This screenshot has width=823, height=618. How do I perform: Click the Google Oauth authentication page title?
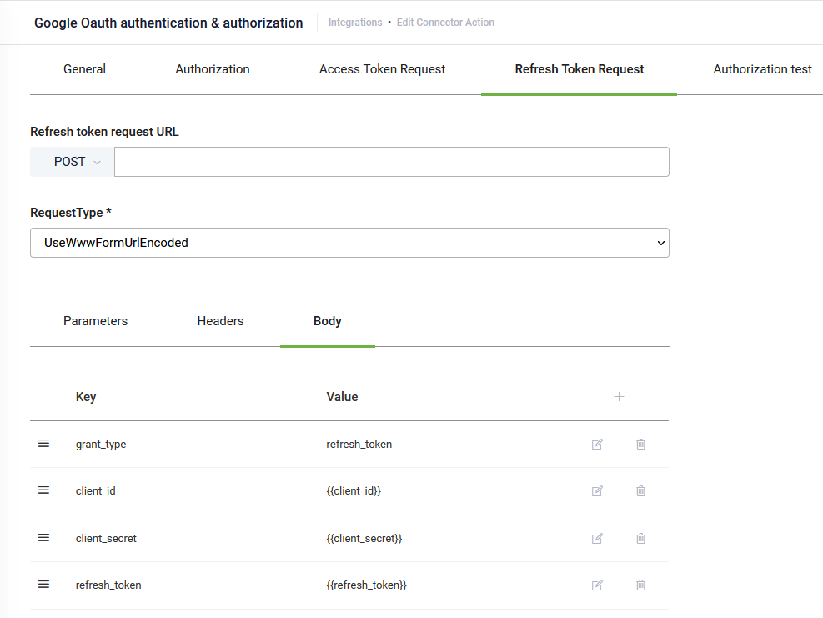pyautogui.click(x=168, y=23)
